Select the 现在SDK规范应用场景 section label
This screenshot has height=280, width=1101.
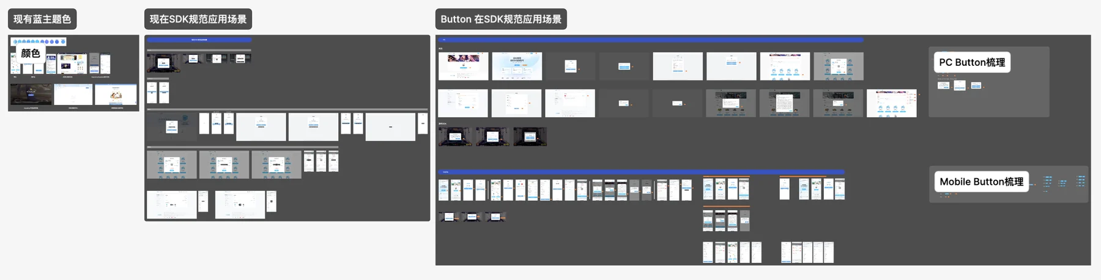[198, 19]
